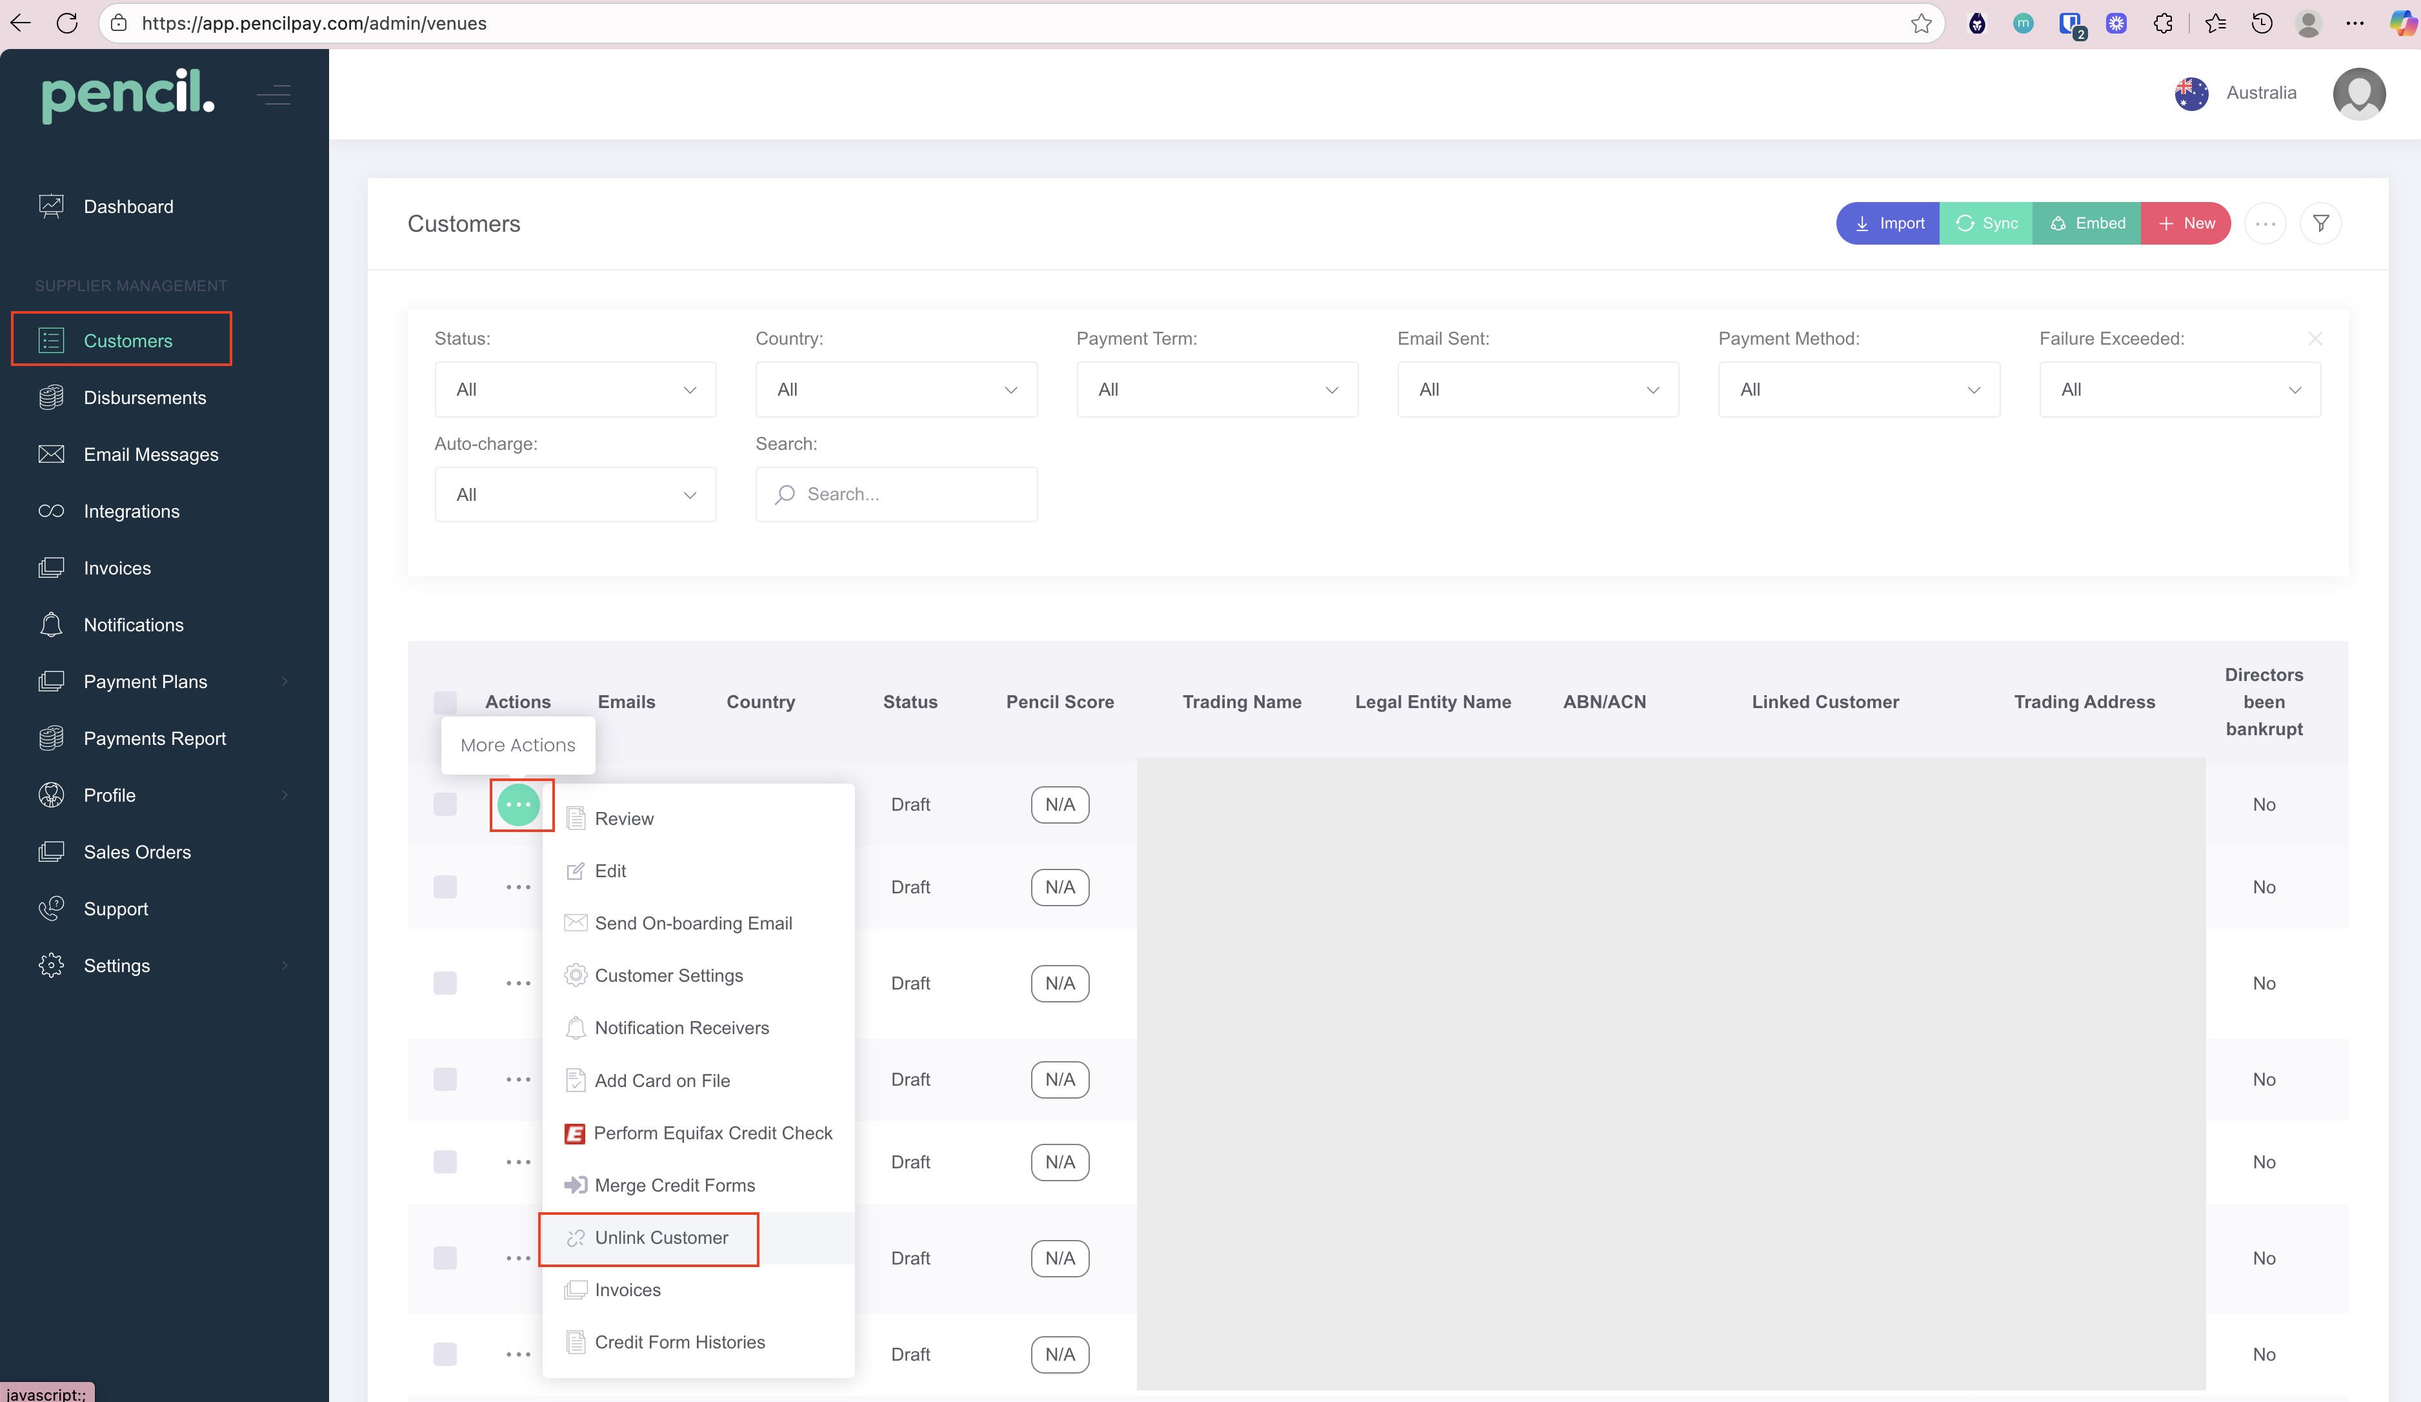
Task: Open the Auto-charge dropdown
Action: 574,494
